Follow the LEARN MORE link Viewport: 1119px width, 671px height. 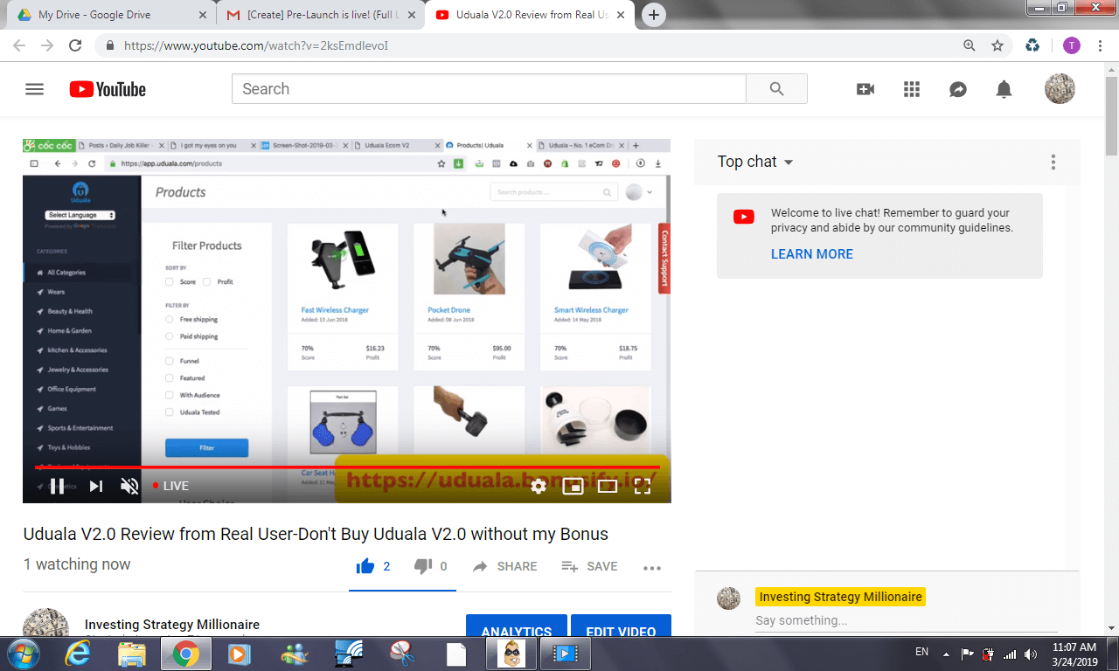tap(812, 254)
